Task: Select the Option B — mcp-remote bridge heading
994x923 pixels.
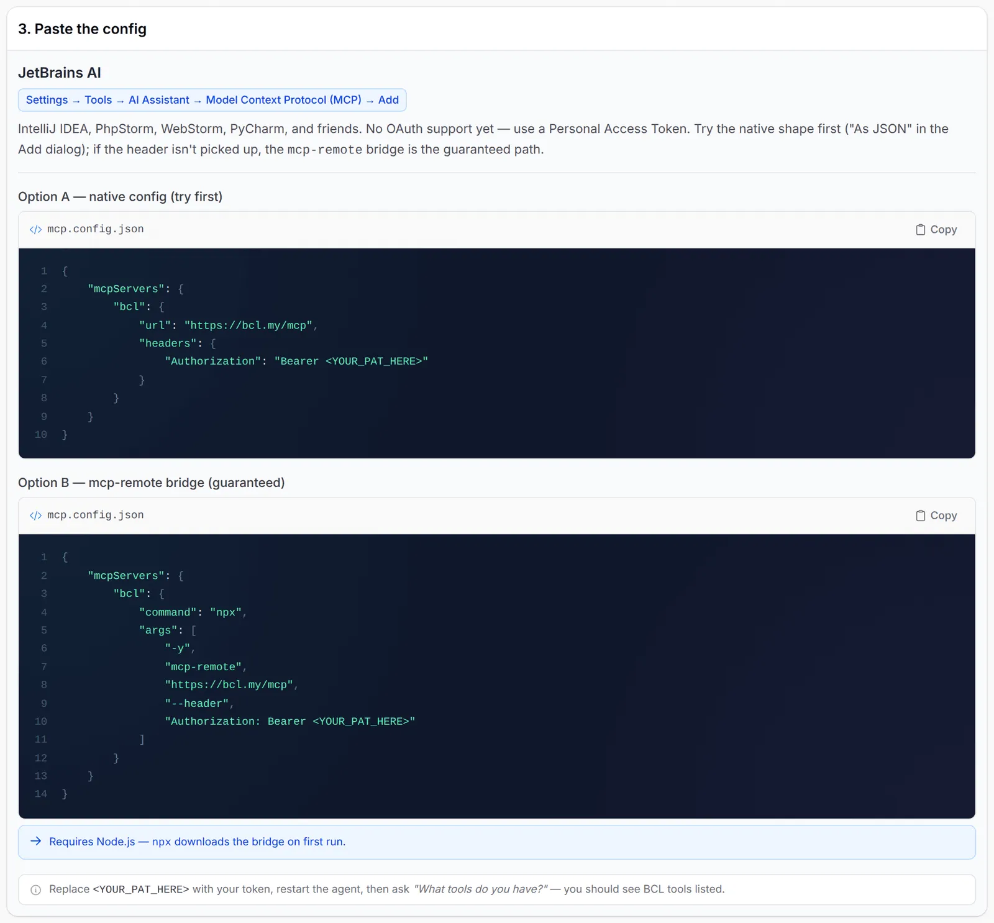Action: pos(152,483)
